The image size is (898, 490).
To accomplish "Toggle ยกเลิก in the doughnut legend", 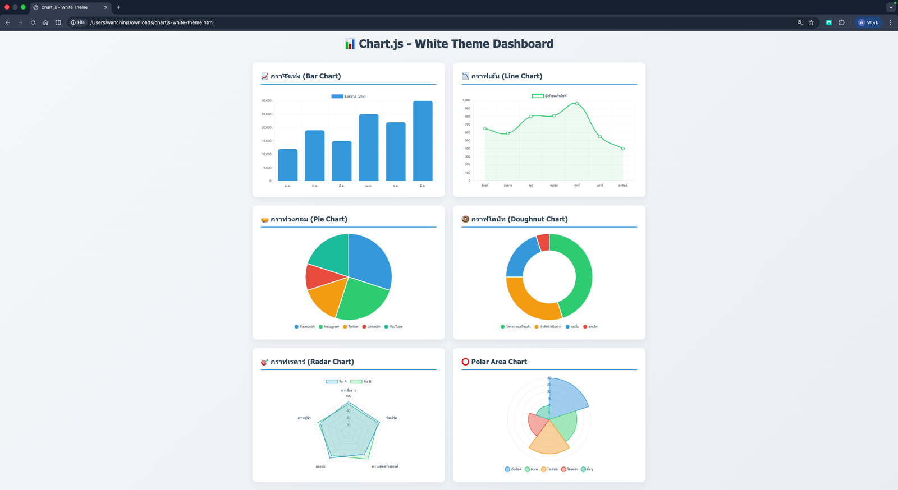I will pos(590,326).
